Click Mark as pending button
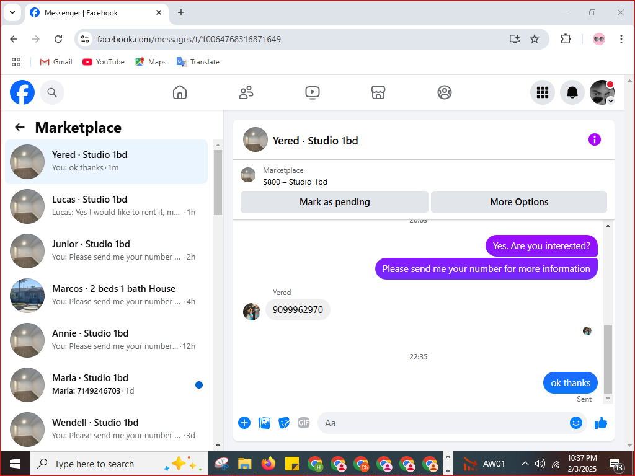Image resolution: width=635 pixels, height=476 pixels. pyautogui.click(x=334, y=202)
